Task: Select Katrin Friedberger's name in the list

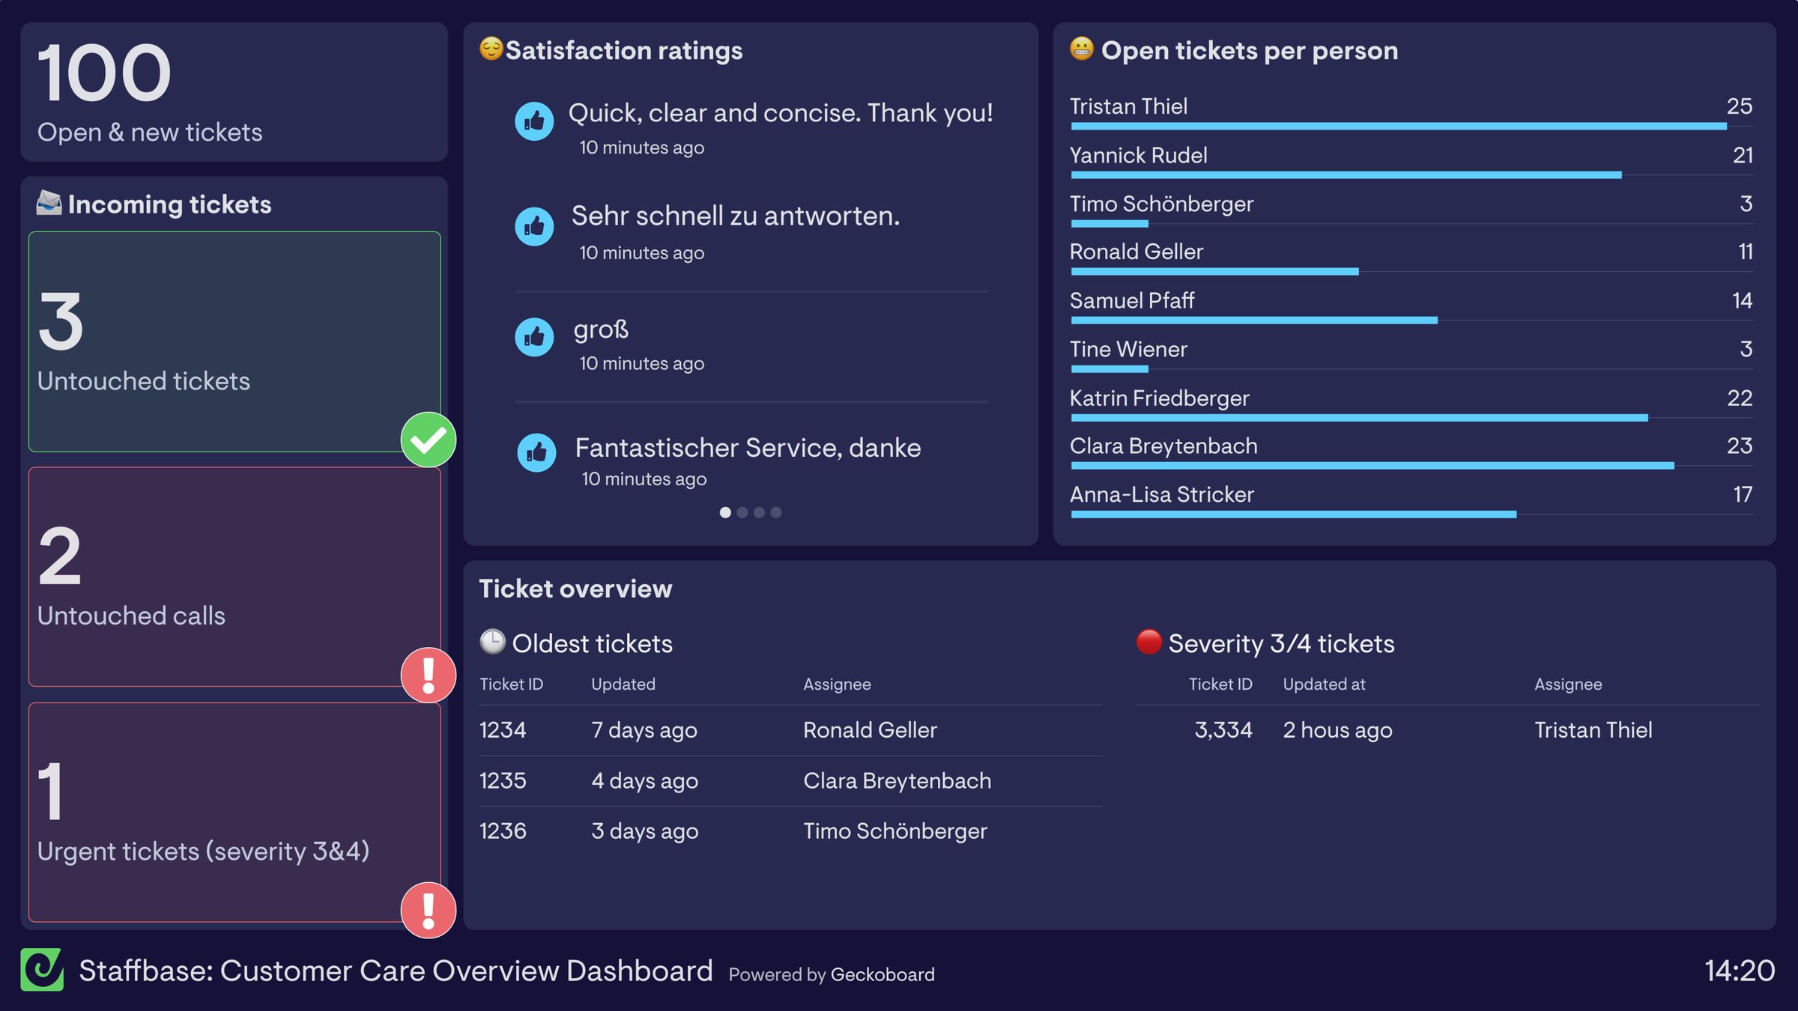Action: [1160, 398]
